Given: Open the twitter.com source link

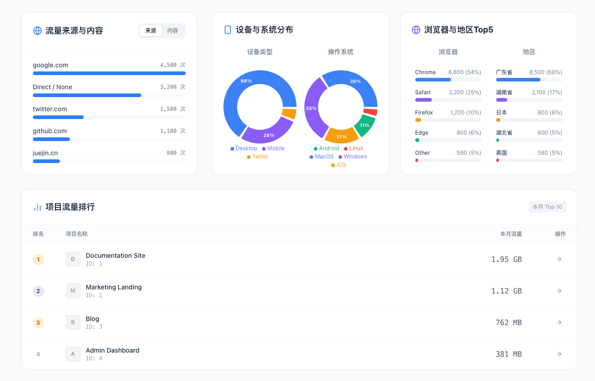Looking at the screenshot, I should click(x=49, y=109).
